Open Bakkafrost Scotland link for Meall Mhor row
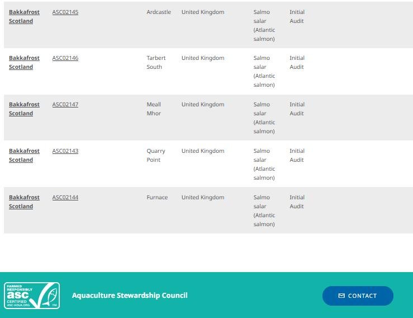The height and width of the screenshot is (318, 413). 24,109
